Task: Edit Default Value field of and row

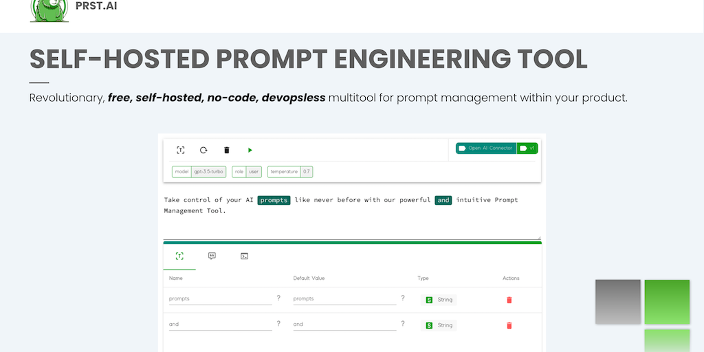Action: point(345,324)
